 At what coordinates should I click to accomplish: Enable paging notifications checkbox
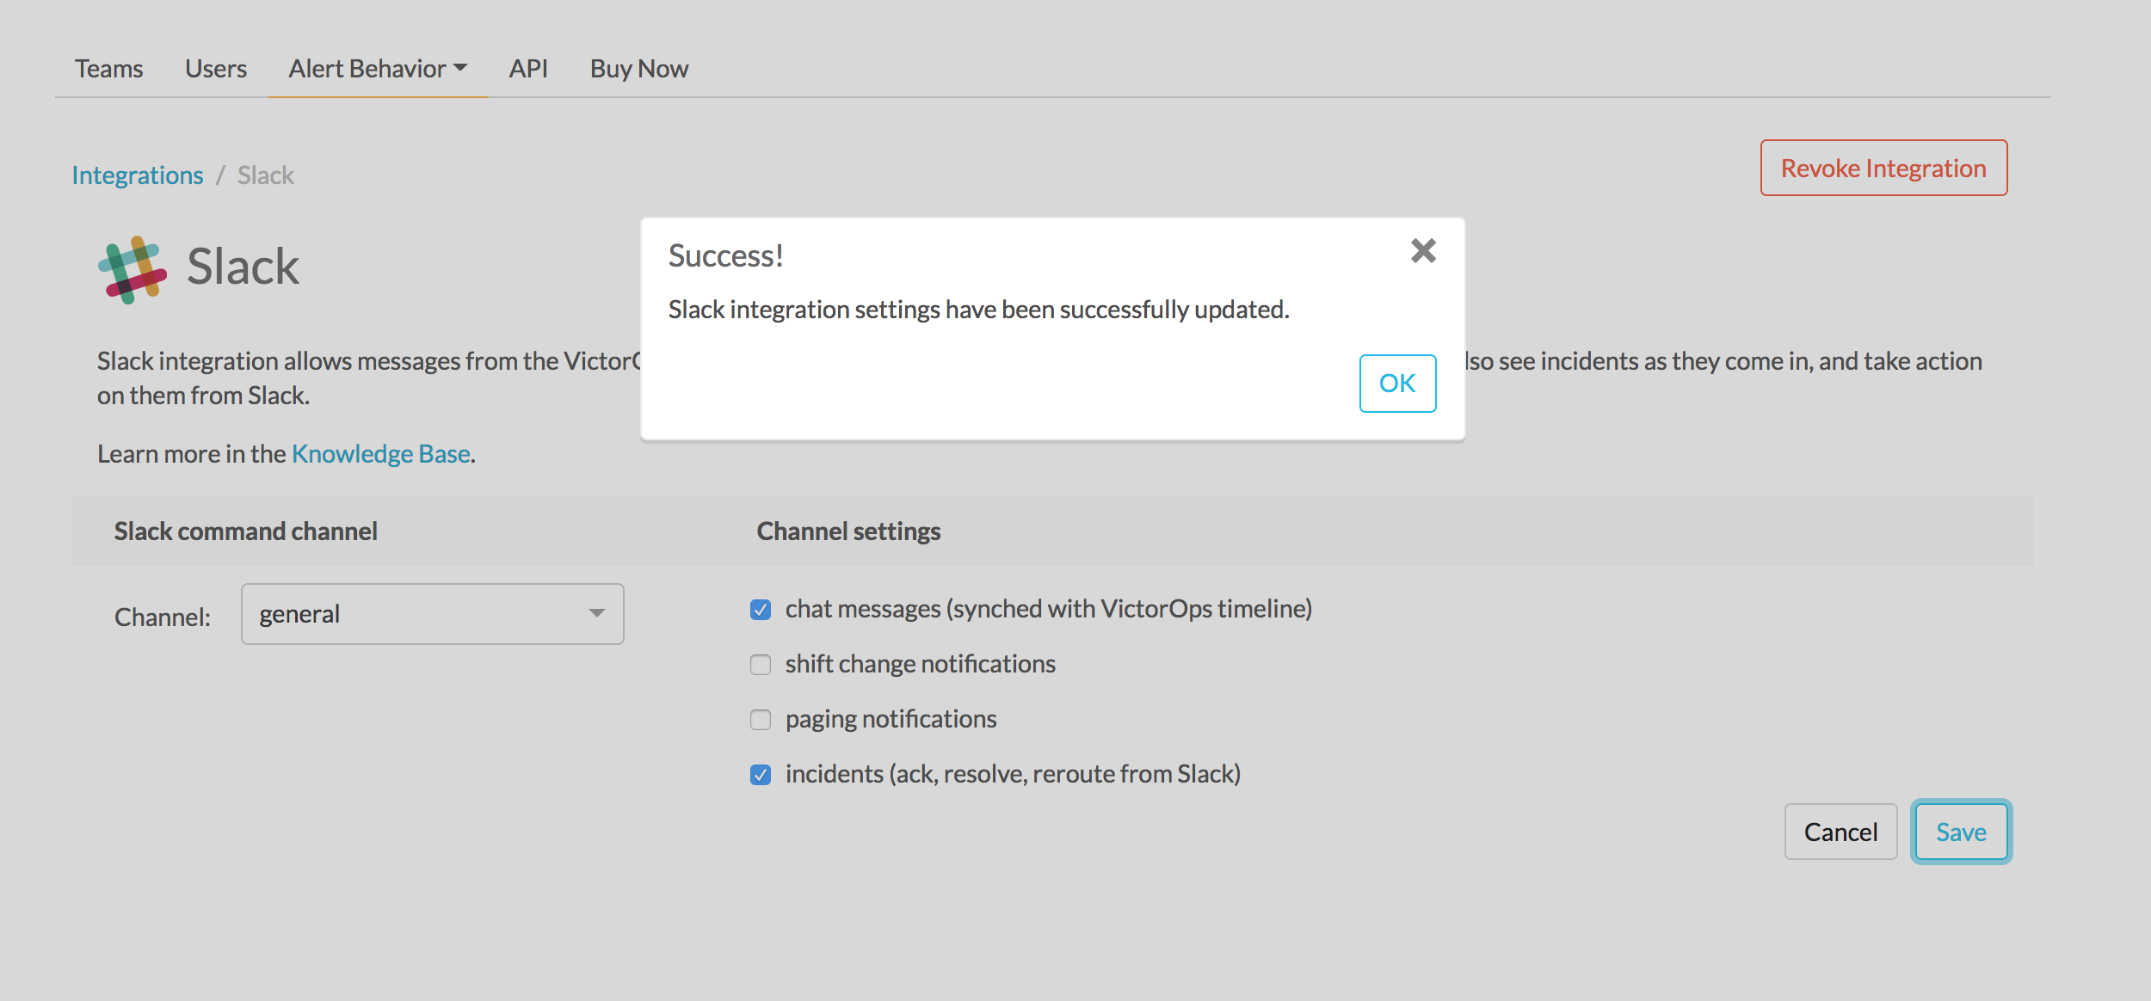[761, 720]
